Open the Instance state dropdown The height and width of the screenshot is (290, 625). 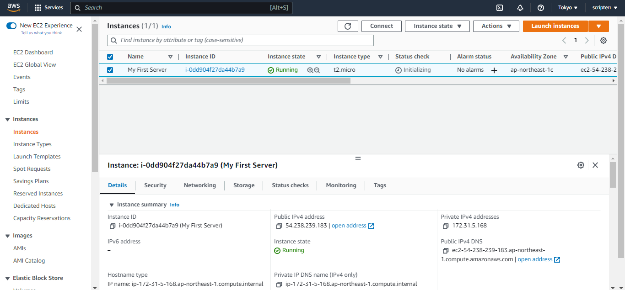(x=437, y=26)
